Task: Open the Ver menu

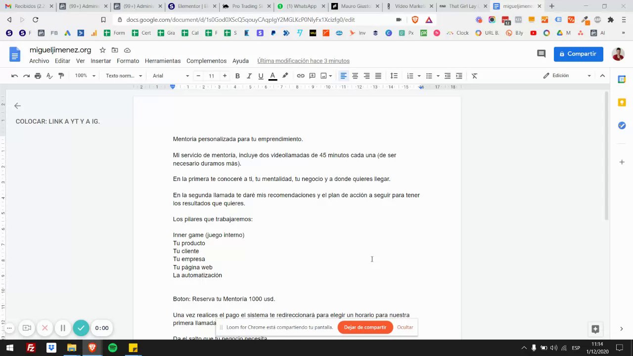Action: click(80, 61)
